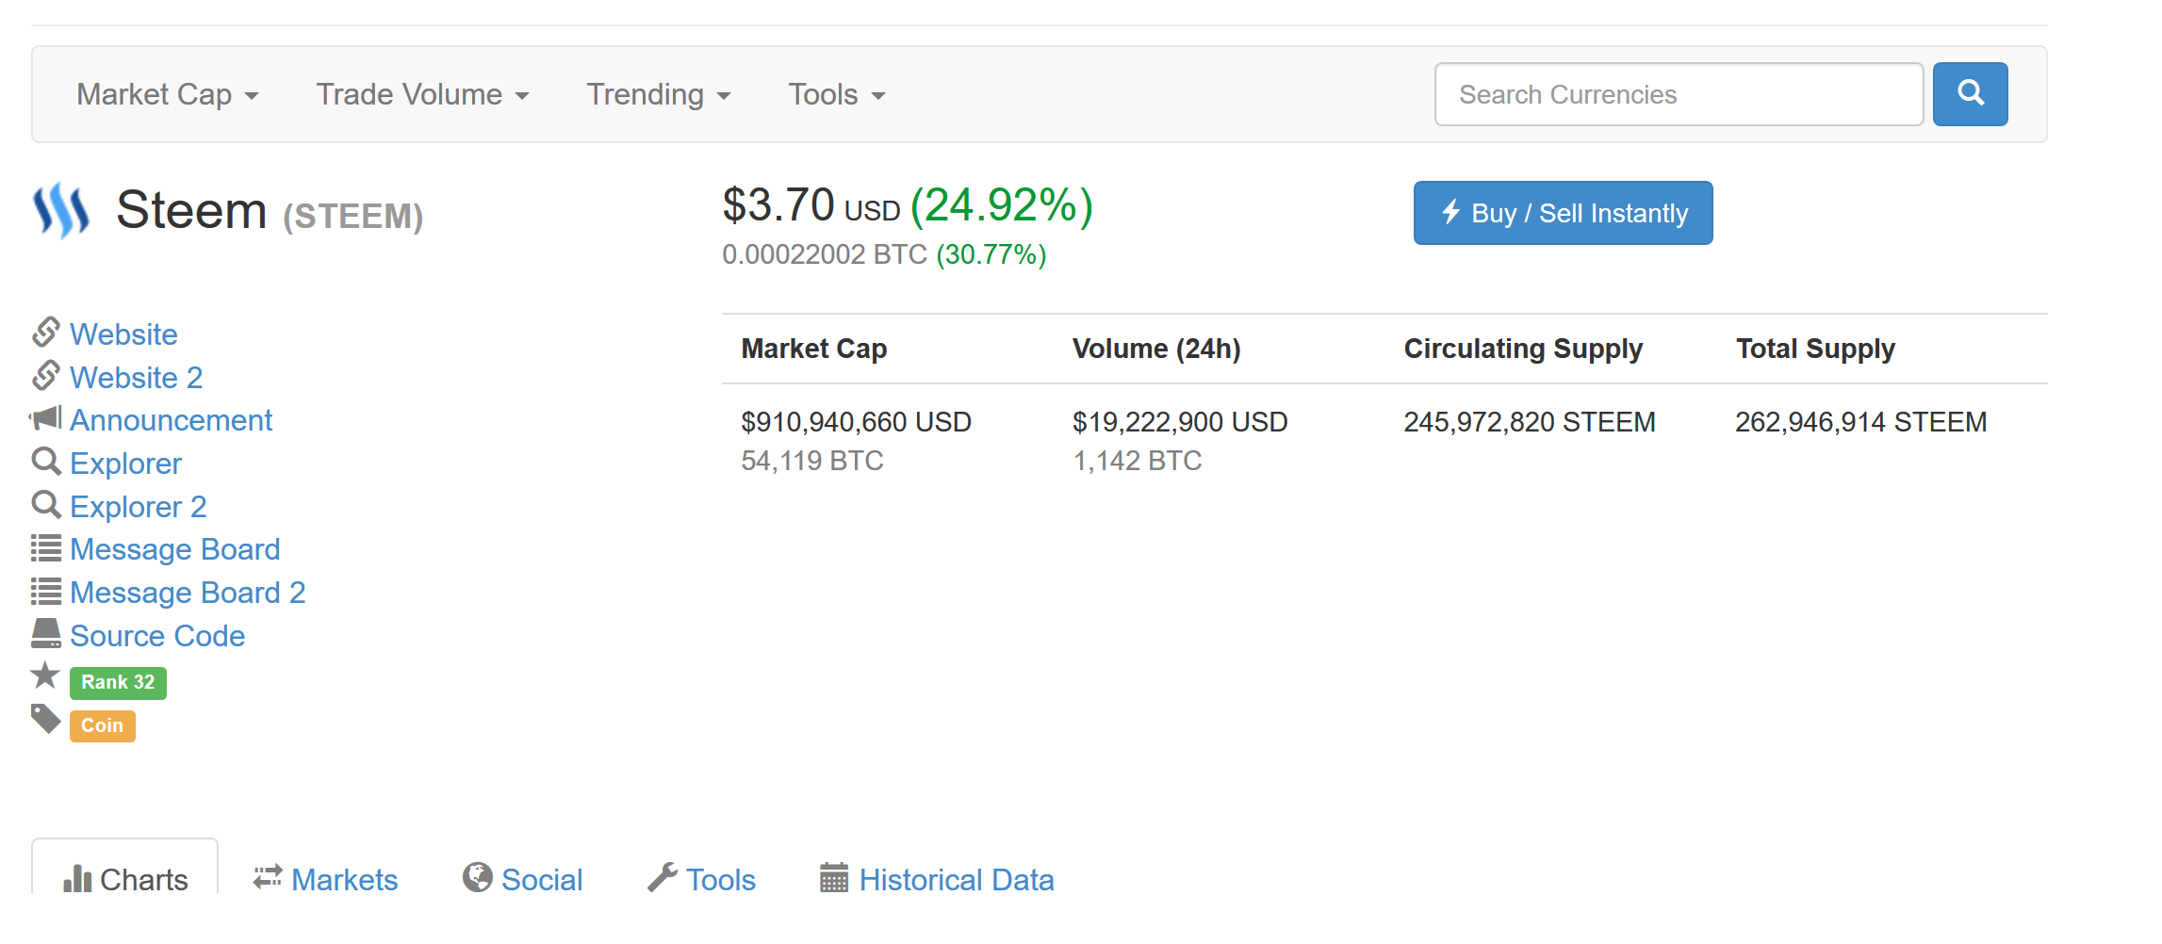The image size is (2162, 944).
Task: Click the Search Currencies input field
Action: pyautogui.click(x=1678, y=94)
